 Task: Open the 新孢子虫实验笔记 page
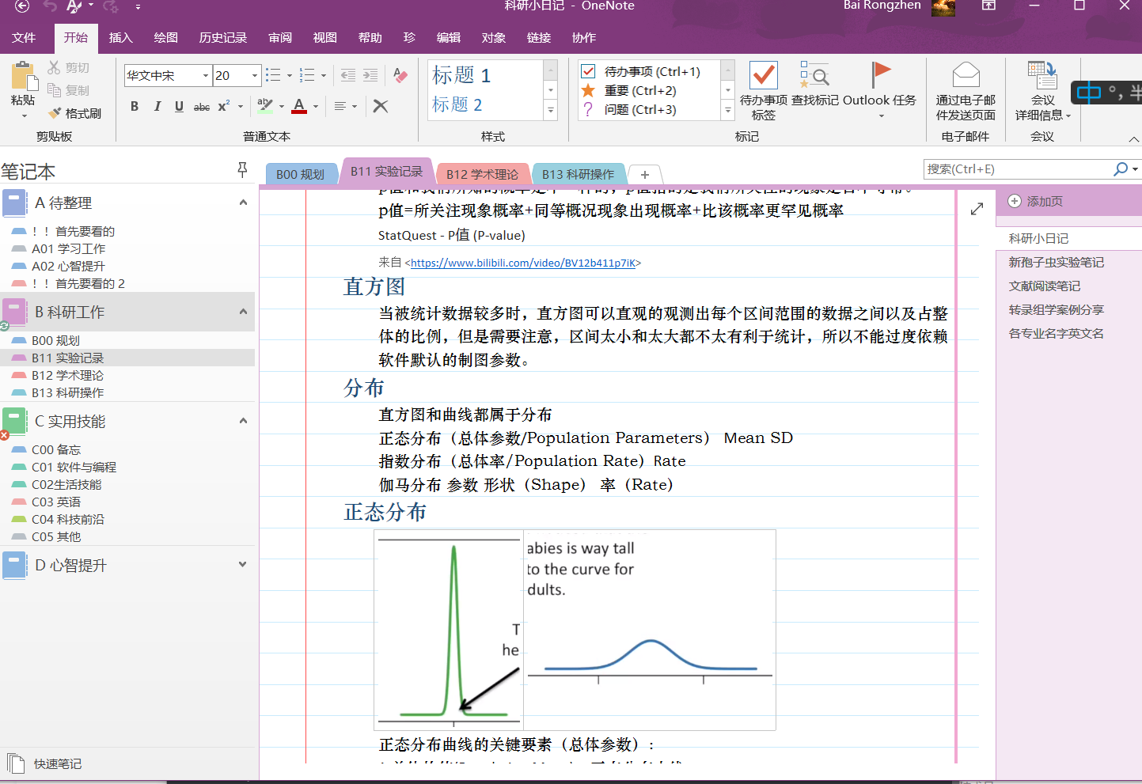(x=1056, y=263)
